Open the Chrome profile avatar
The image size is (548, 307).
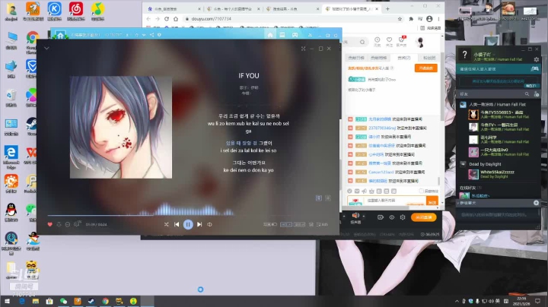pyautogui.click(x=429, y=19)
